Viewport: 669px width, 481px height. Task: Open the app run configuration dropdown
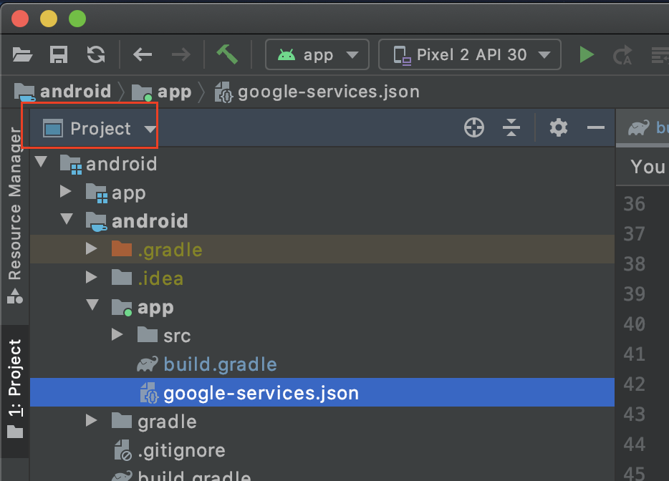(317, 54)
